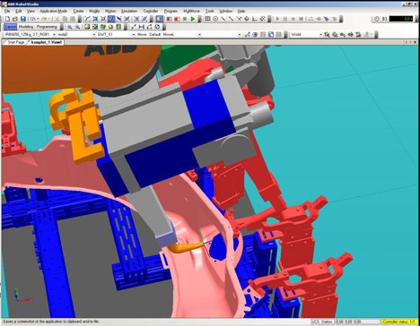Switch to Programming mode
This screenshot has width=420, height=326.
[47, 27]
